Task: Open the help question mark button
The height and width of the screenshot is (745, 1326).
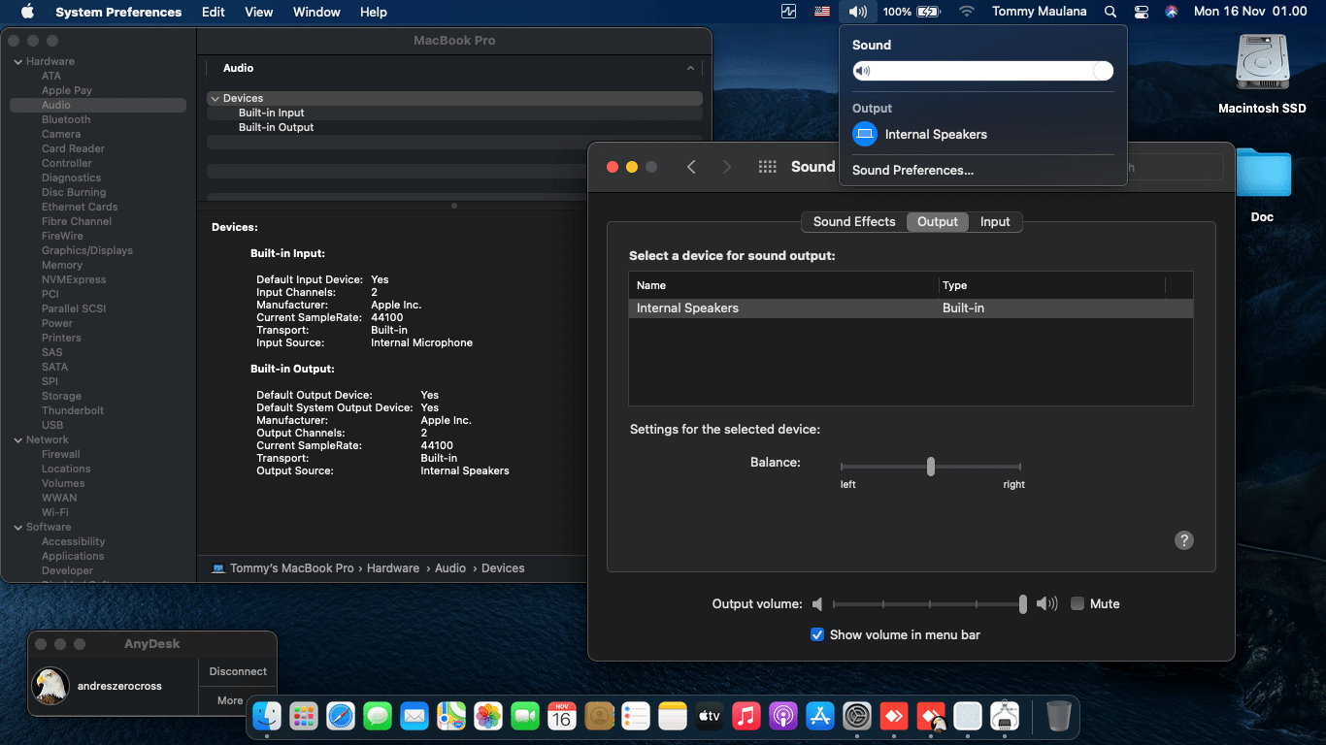Action: [x=1183, y=540]
